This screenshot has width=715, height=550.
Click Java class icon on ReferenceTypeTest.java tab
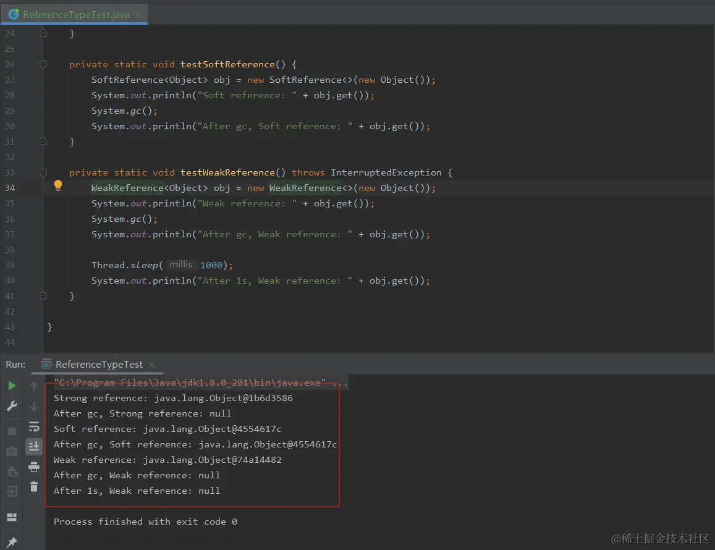pyautogui.click(x=14, y=15)
